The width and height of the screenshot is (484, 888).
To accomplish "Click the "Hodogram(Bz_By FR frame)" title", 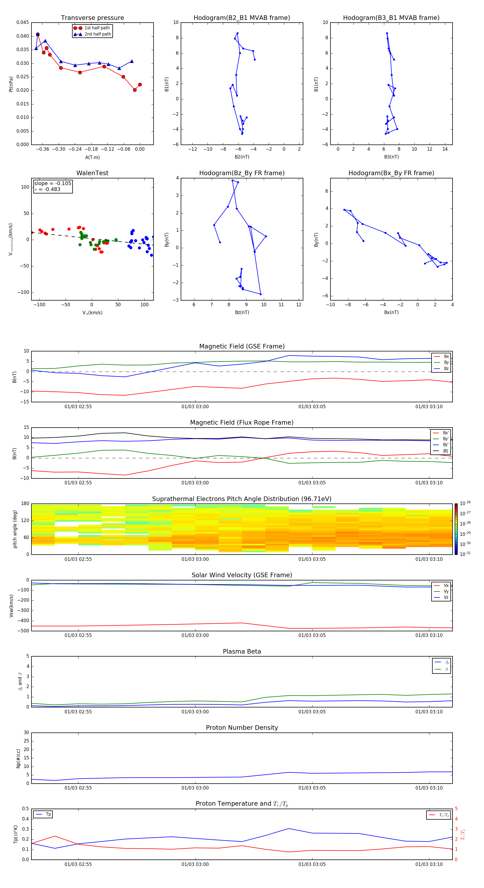I will coord(242,173).
